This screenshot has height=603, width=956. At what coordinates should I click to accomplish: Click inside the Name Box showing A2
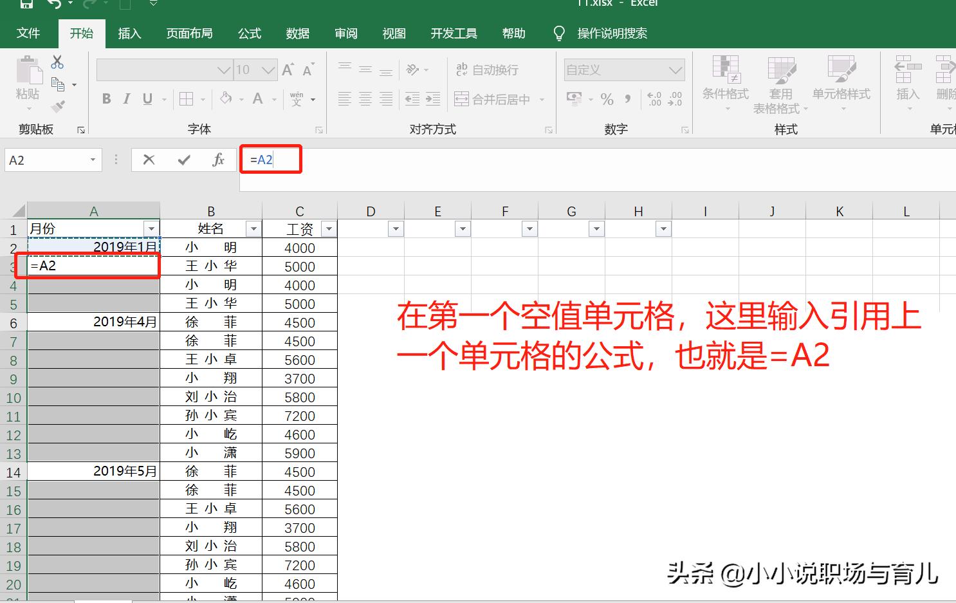45,160
